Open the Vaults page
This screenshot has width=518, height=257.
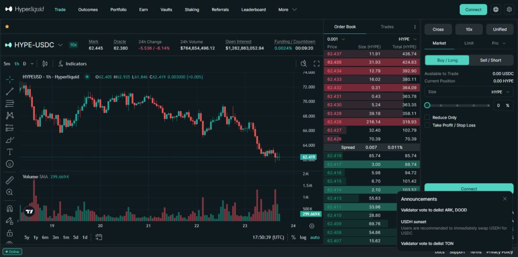[166, 10]
